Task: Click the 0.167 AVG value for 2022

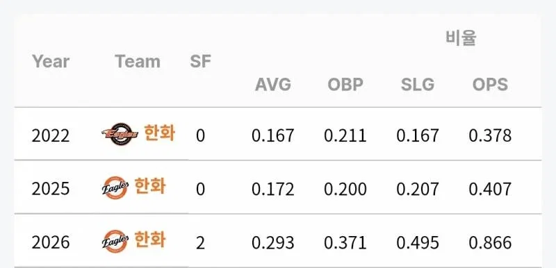Action: [273, 135]
